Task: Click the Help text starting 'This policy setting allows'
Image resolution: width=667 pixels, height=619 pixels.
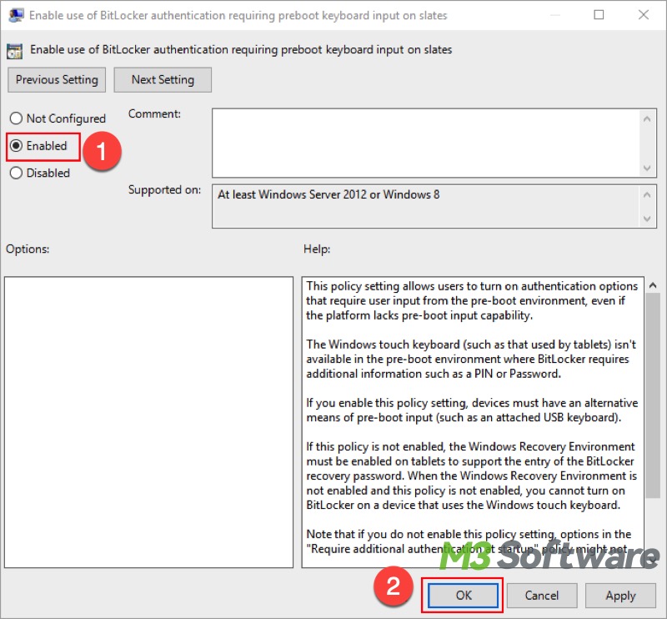Action: click(x=472, y=300)
